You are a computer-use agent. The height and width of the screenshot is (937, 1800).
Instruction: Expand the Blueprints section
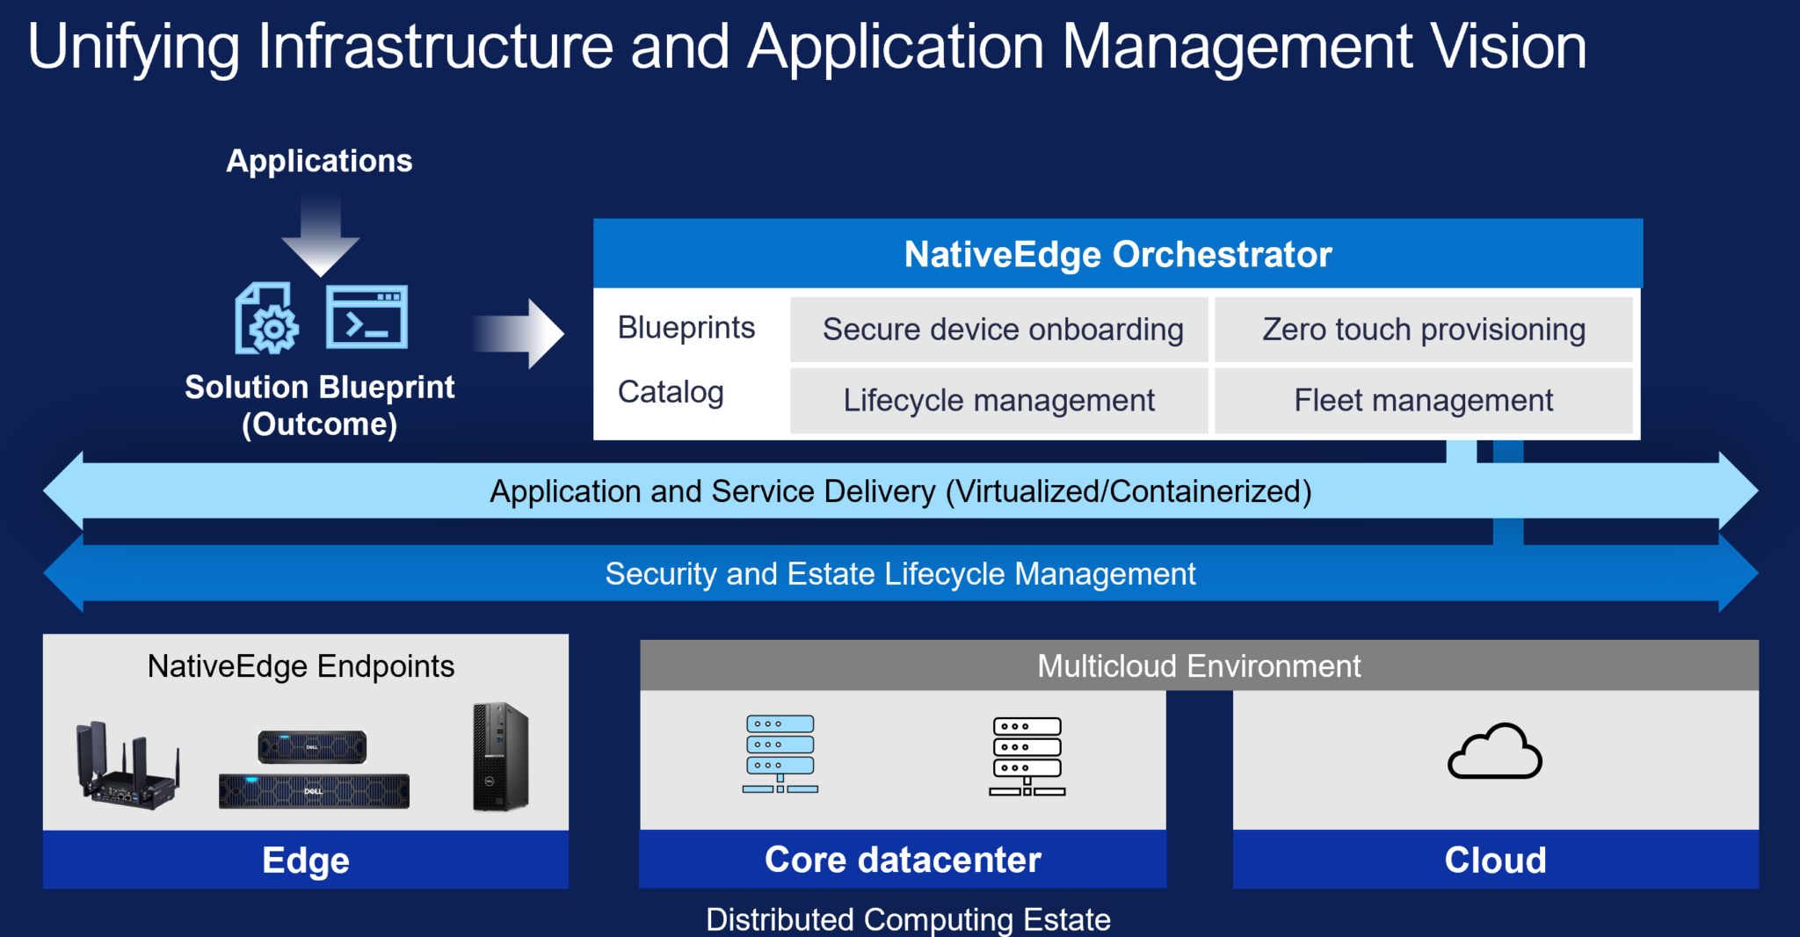pyautogui.click(x=686, y=327)
